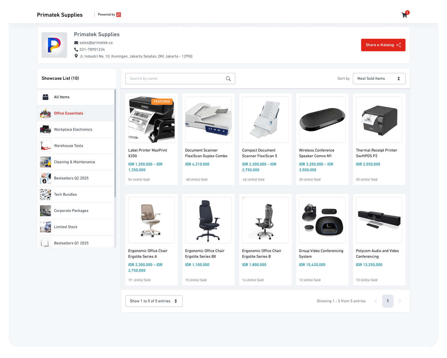The height and width of the screenshot is (358, 447).
Task: Select page 1 in pagination
Action: [388, 301]
